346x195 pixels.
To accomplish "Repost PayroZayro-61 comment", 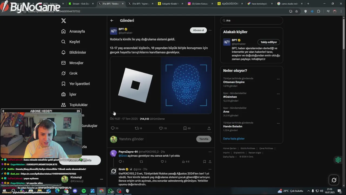I will click(x=141, y=162).
